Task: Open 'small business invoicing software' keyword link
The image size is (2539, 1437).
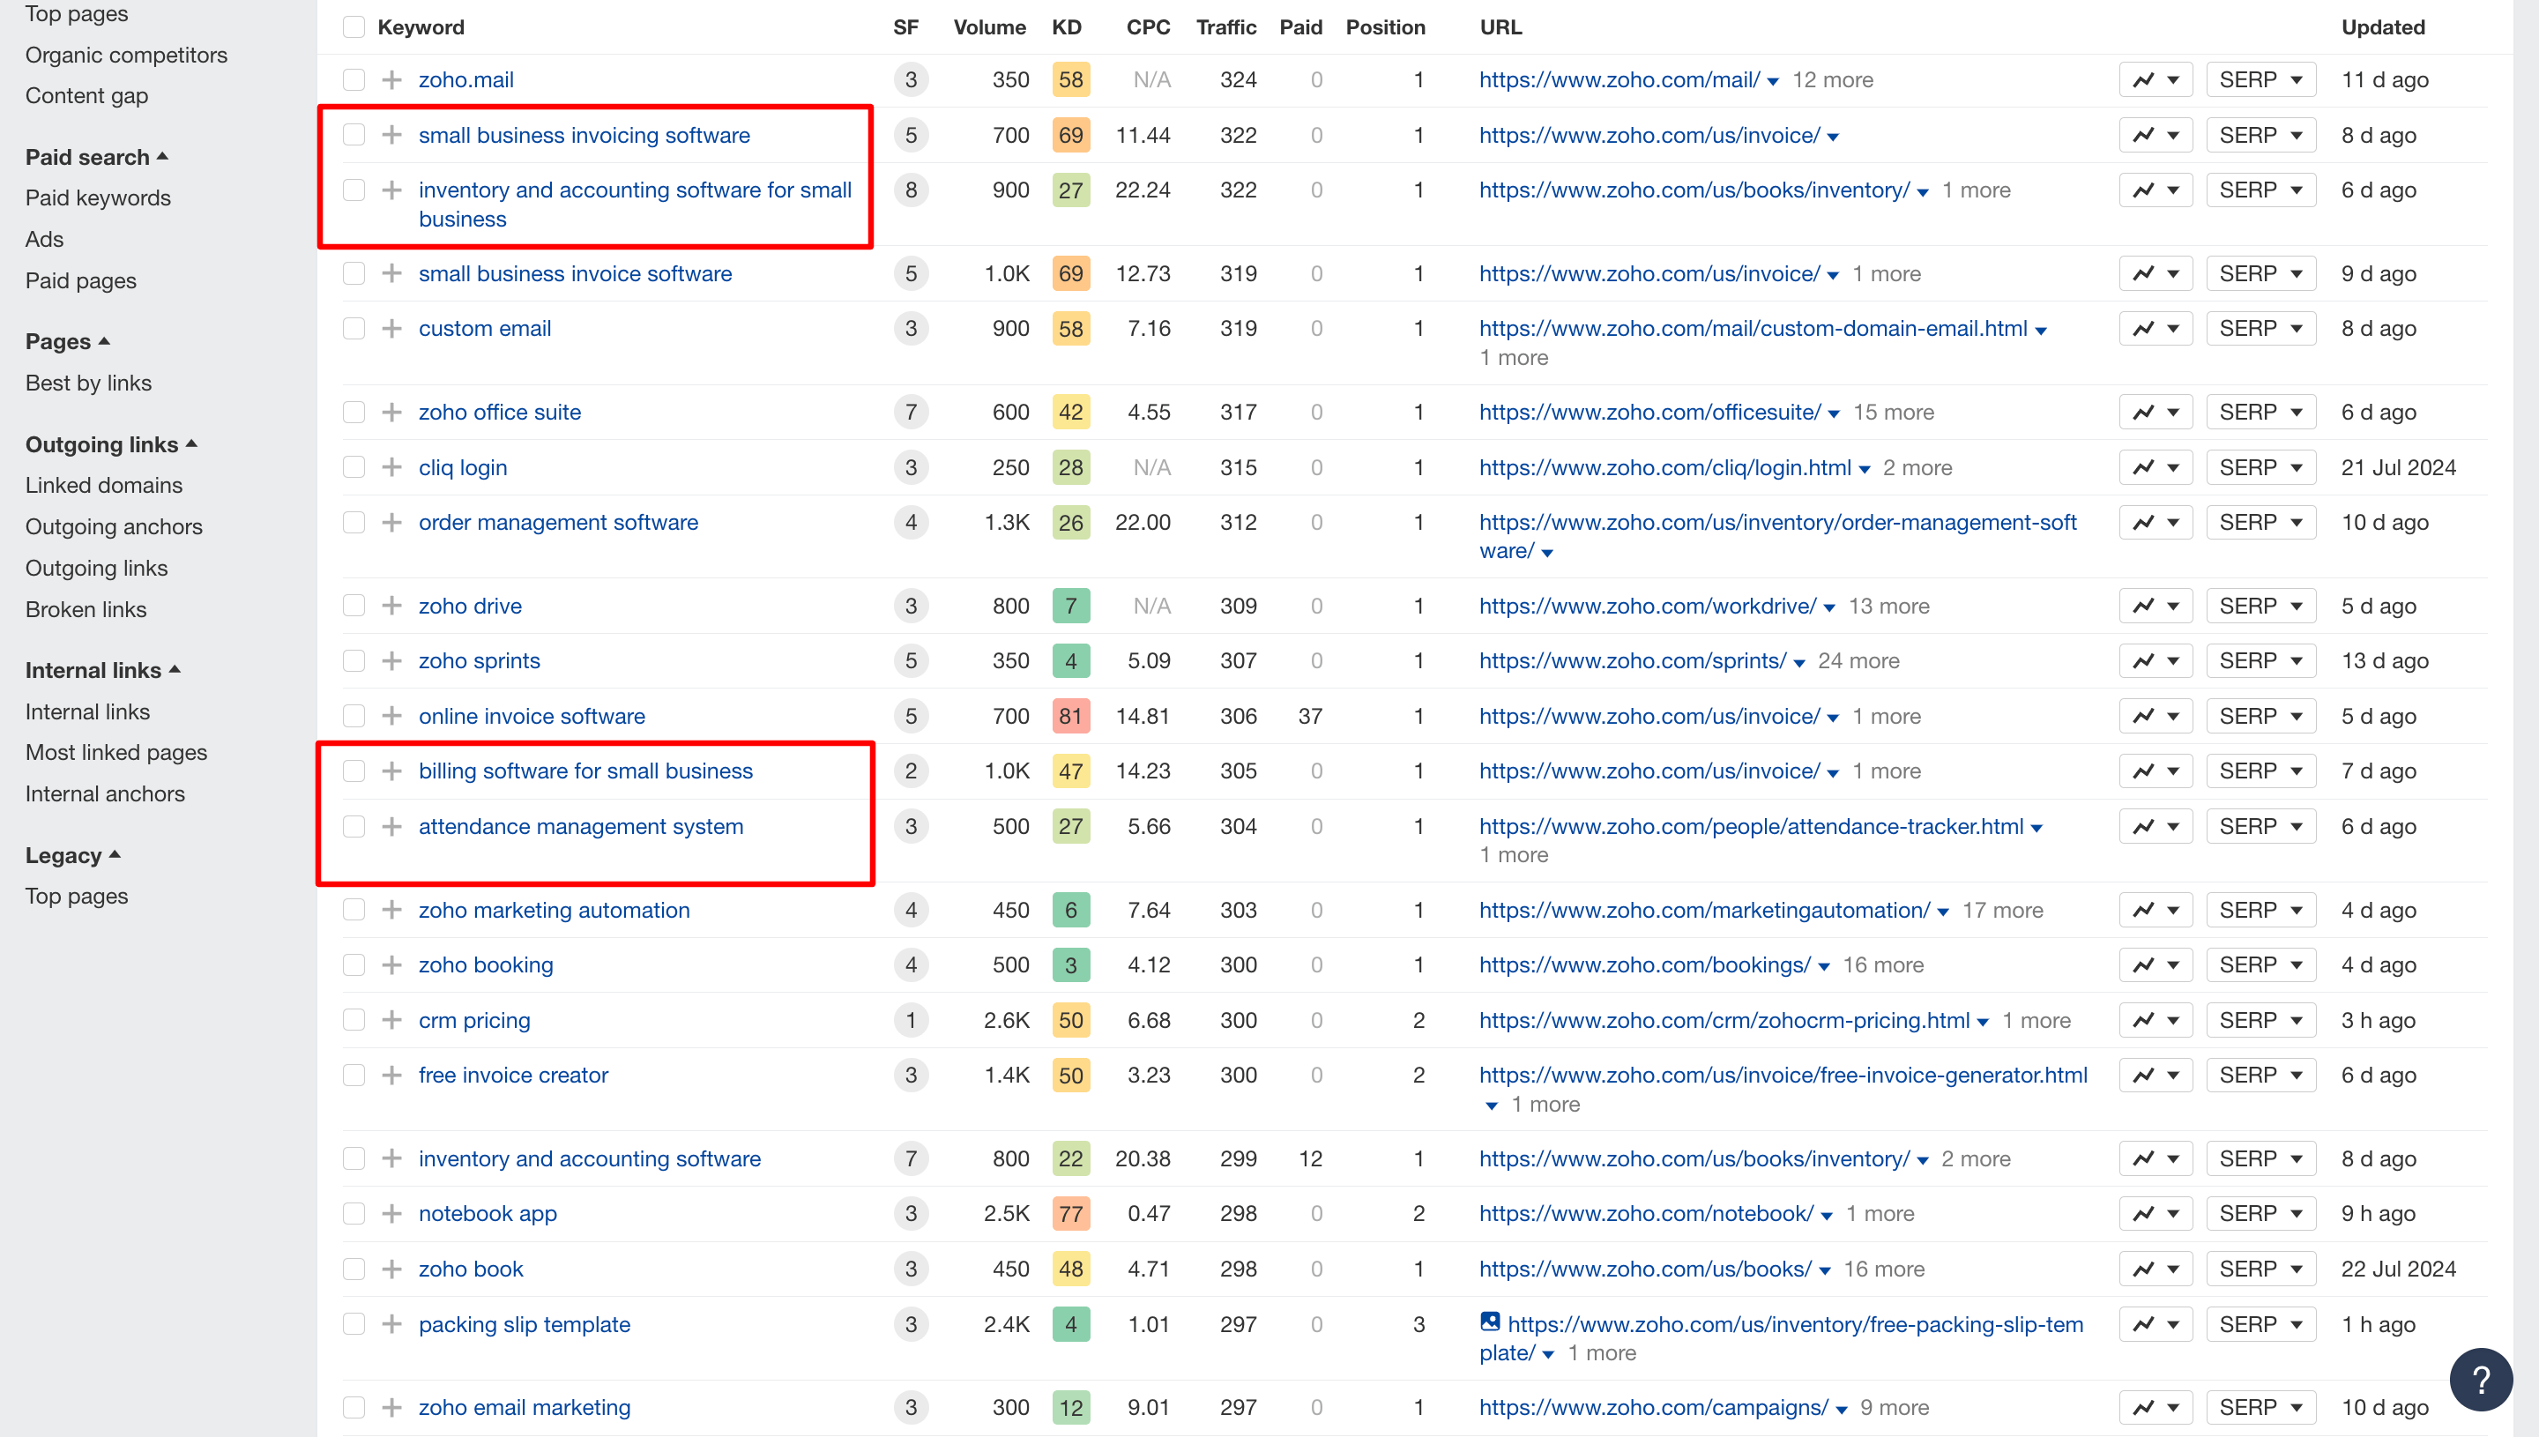Action: [584, 135]
